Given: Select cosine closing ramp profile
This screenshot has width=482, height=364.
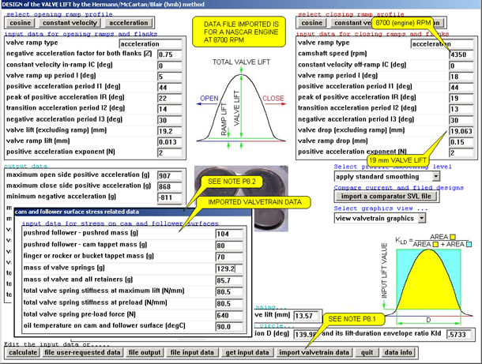Looking at the screenshot, I should [x=311, y=23].
